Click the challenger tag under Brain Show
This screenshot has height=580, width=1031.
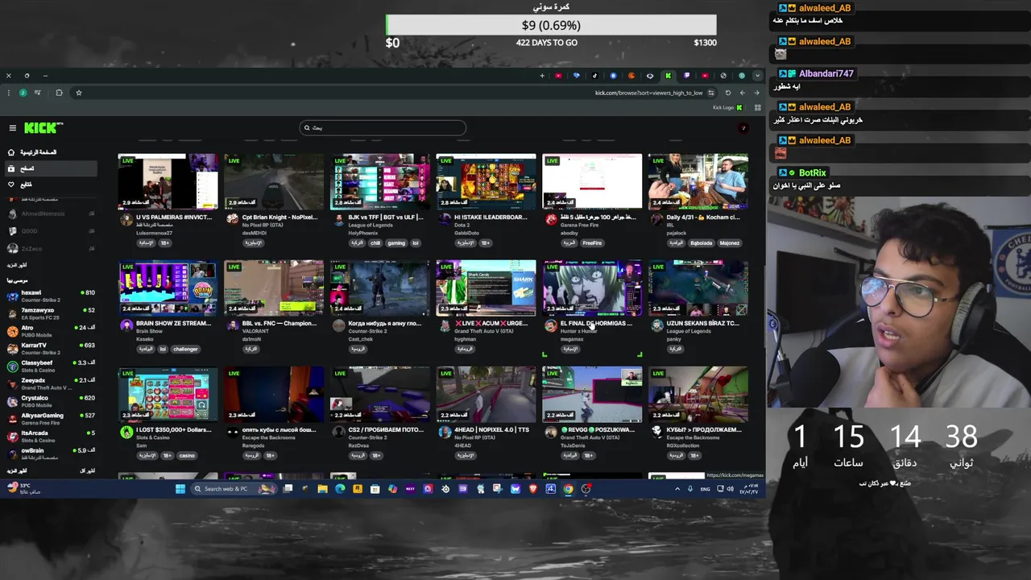click(x=185, y=349)
